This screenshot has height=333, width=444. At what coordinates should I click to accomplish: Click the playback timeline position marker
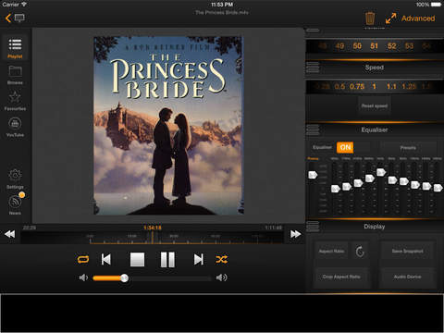point(153,237)
